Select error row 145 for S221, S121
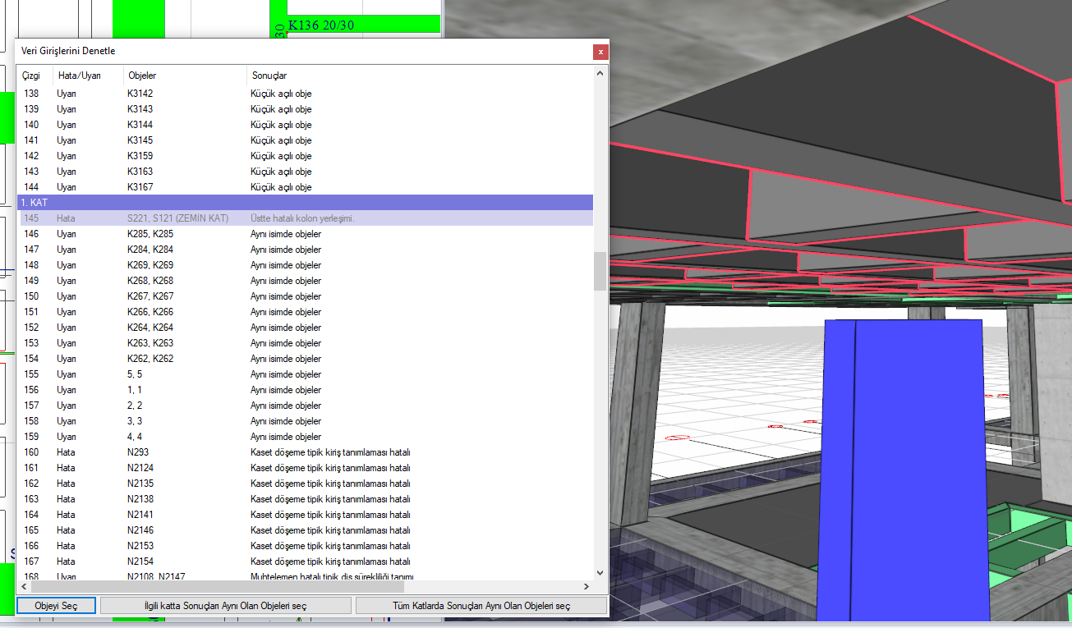This screenshot has width=1072, height=628. tap(305, 218)
